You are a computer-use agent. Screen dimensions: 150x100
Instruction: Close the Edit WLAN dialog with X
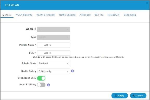(x=147, y=3)
